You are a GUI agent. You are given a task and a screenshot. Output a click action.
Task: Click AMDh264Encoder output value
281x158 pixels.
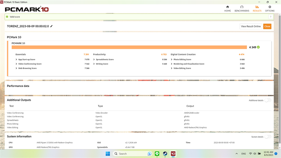191,113
